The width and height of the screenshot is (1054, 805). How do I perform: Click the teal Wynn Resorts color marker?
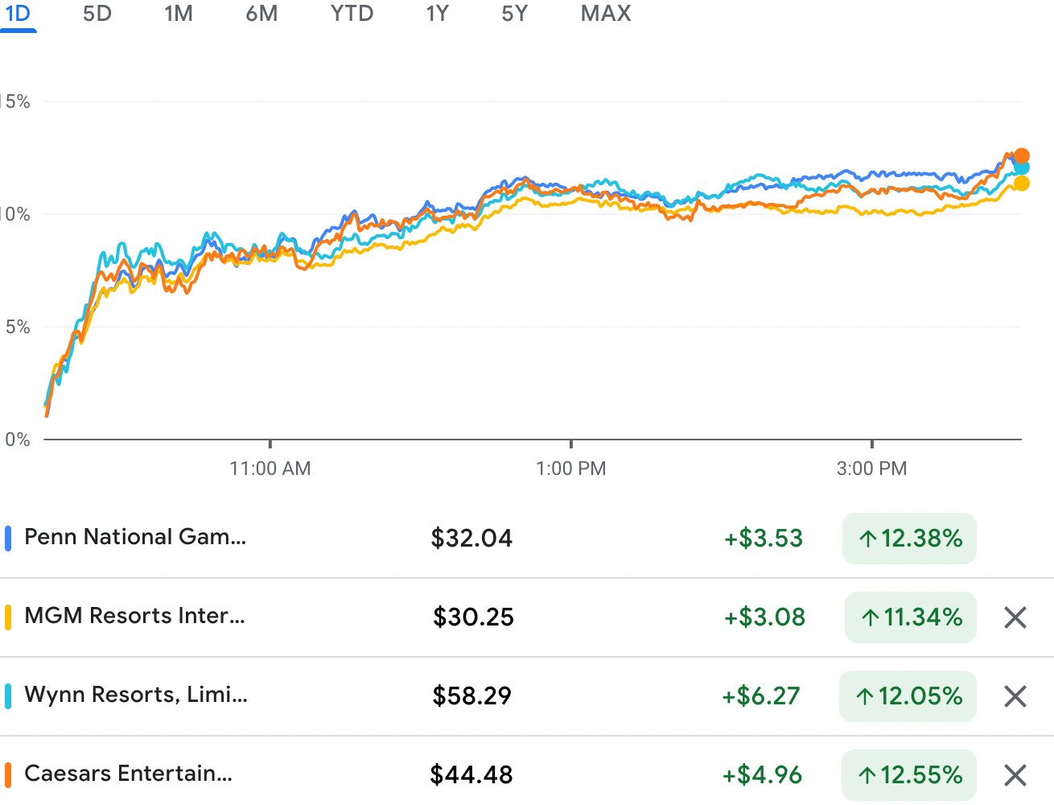pos(8,696)
